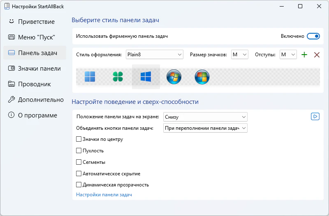Expand the 'Объединять кнопки панели задач' combo box
The width and height of the screenshot is (329, 216).
[205, 128]
